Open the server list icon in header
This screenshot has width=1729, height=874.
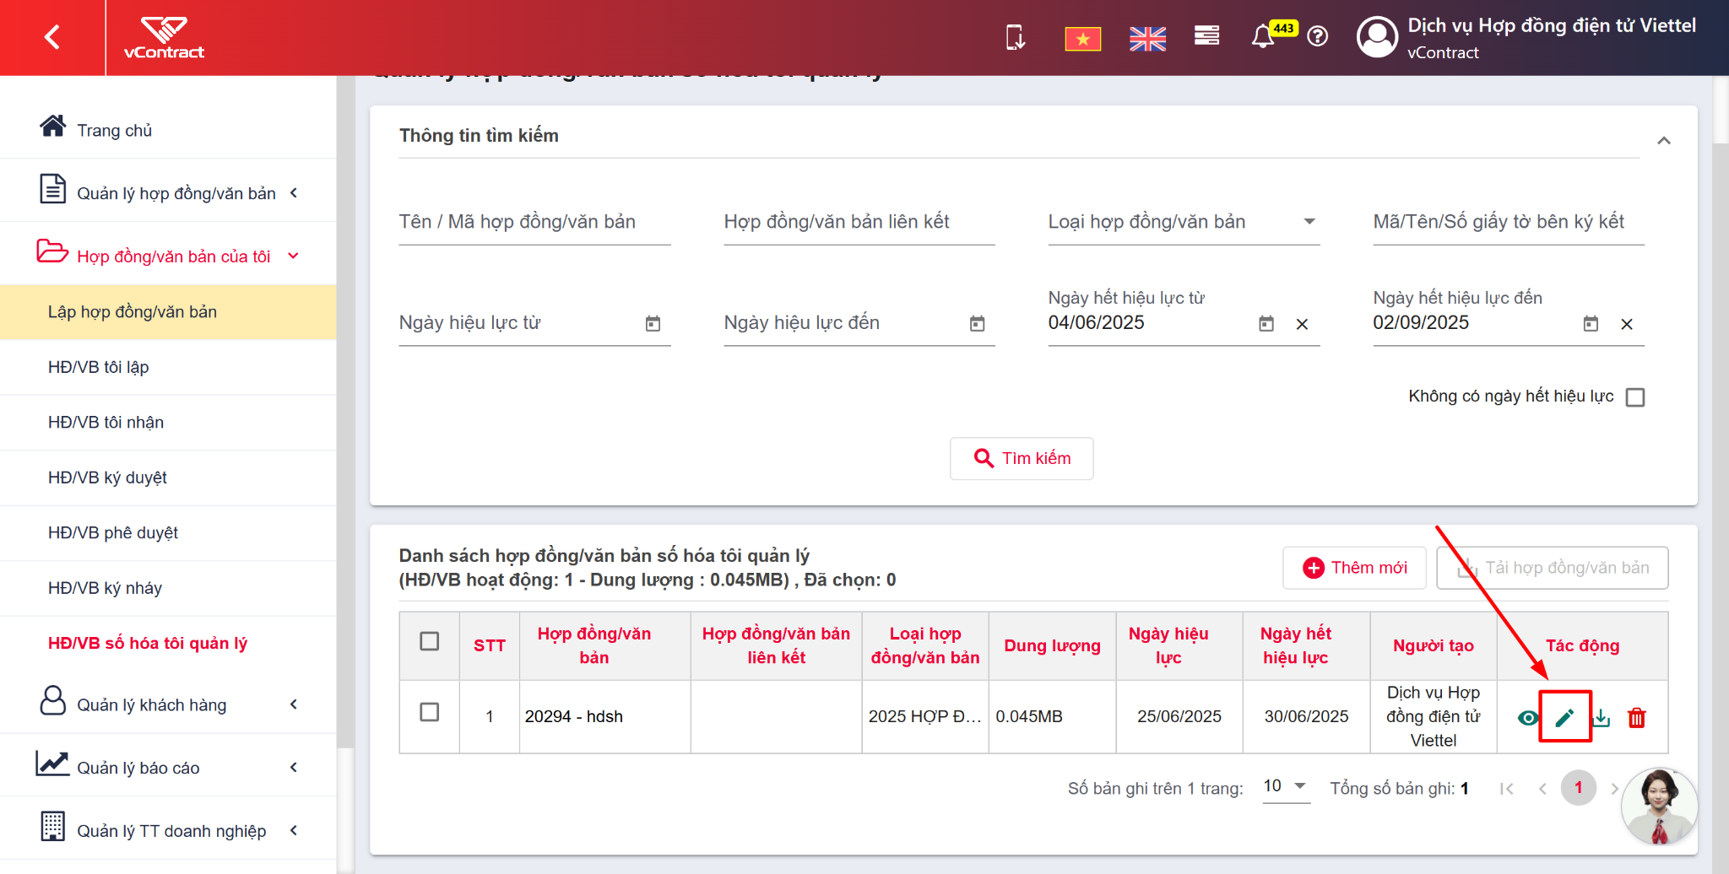pyautogui.click(x=1207, y=35)
